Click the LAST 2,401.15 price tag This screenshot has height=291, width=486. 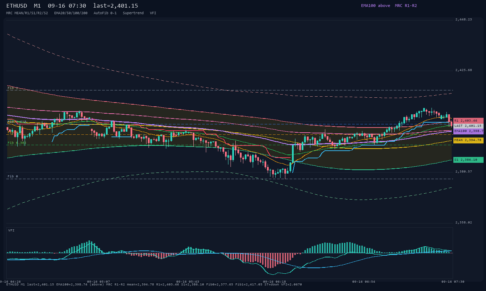coord(468,126)
